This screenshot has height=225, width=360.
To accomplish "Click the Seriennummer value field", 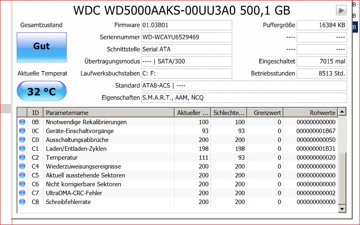I will click(186, 37).
